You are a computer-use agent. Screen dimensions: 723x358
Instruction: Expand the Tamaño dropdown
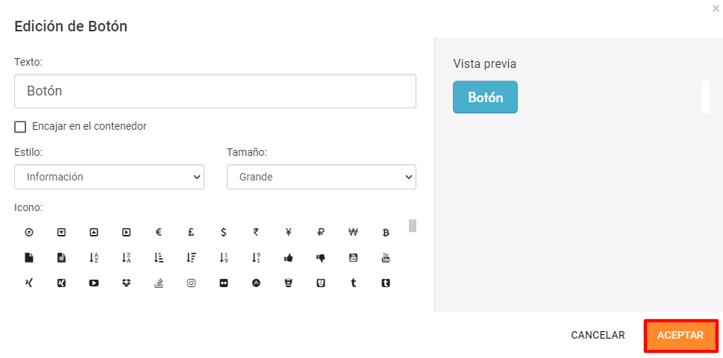click(321, 177)
